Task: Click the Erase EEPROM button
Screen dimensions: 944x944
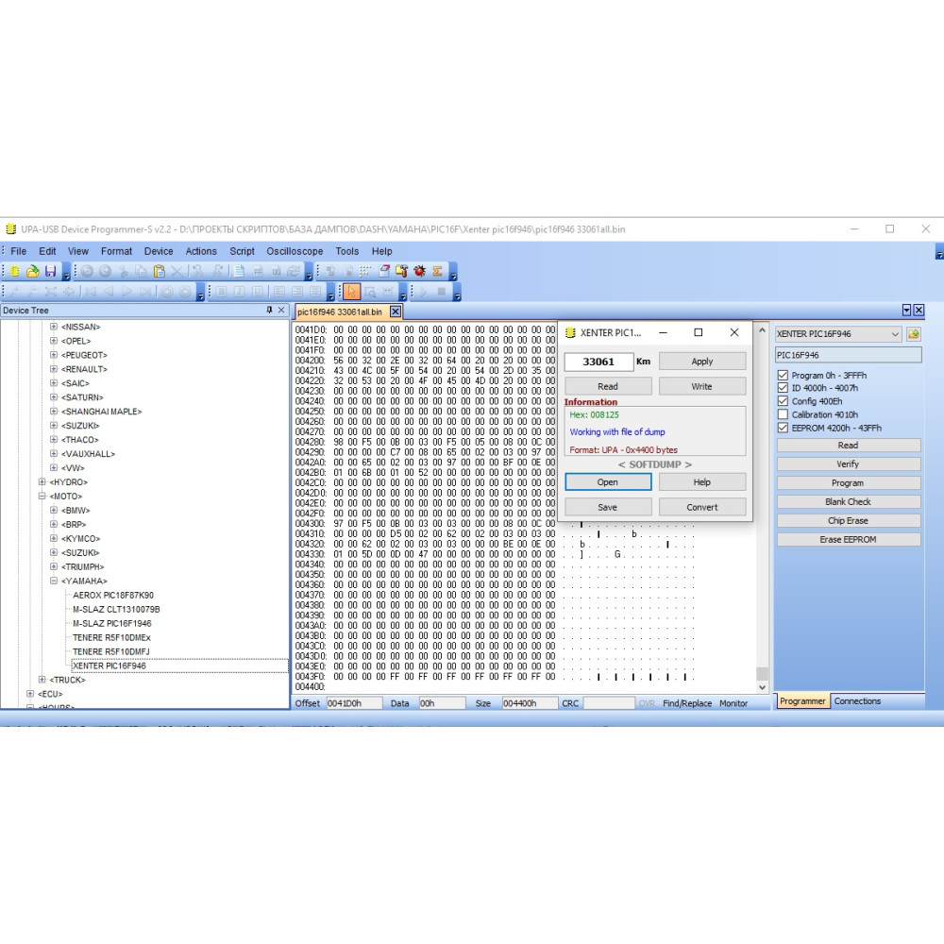Action: pyautogui.click(x=849, y=539)
